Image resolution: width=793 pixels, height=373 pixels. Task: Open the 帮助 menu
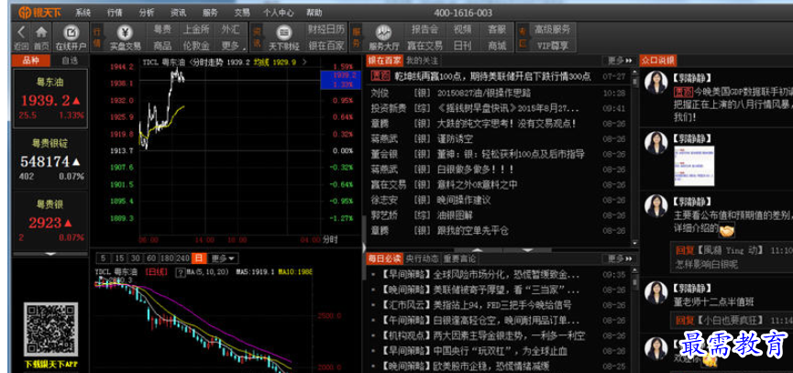pyautogui.click(x=314, y=13)
